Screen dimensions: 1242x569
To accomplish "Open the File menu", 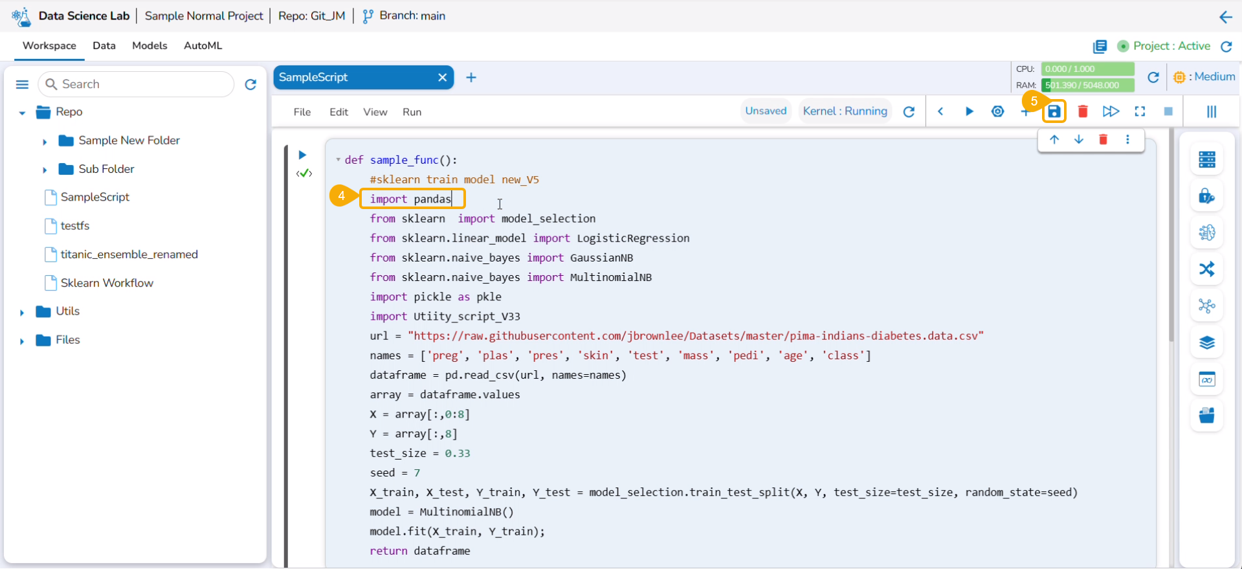I will tap(302, 112).
